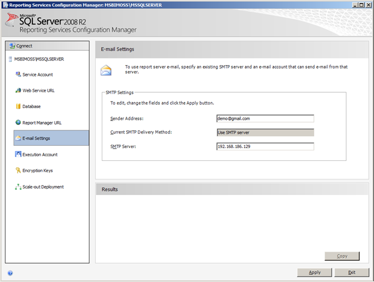Open the Report Manager URL page
Viewport: 374px width, 282px height.
[x=42, y=123]
